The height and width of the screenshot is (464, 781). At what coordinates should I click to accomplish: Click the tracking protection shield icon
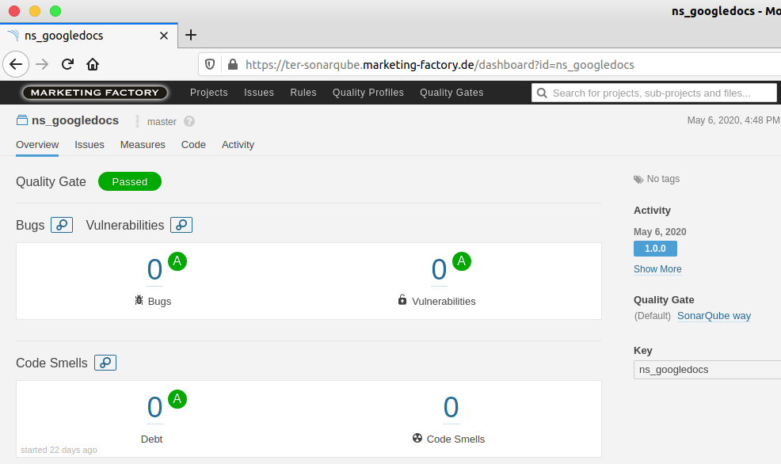pyautogui.click(x=208, y=64)
